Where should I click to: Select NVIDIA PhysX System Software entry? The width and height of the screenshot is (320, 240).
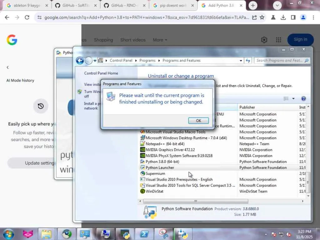point(222,156)
